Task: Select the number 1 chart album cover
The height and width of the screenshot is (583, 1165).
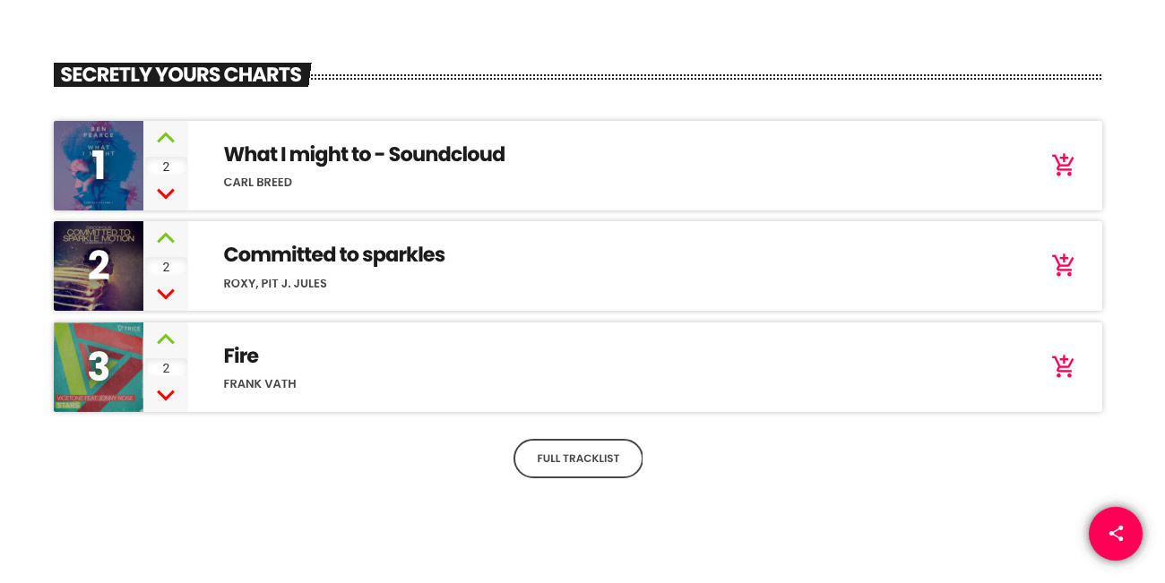Action: click(99, 166)
